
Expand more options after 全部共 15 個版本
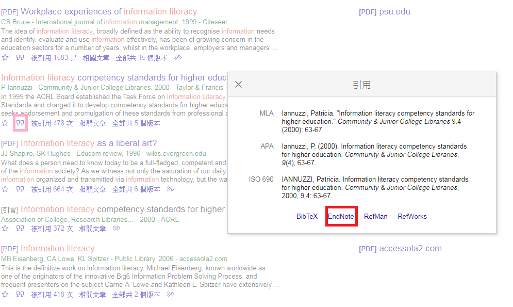tap(178, 58)
